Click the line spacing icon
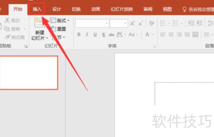Image resolution: width=214 pixels, height=137 pixels. [x=211, y=23]
